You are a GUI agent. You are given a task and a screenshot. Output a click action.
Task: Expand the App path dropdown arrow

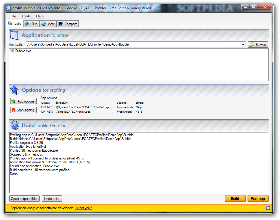pyautogui.click(x=243, y=45)
